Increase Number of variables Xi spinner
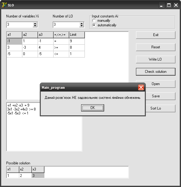 [35, 24]
